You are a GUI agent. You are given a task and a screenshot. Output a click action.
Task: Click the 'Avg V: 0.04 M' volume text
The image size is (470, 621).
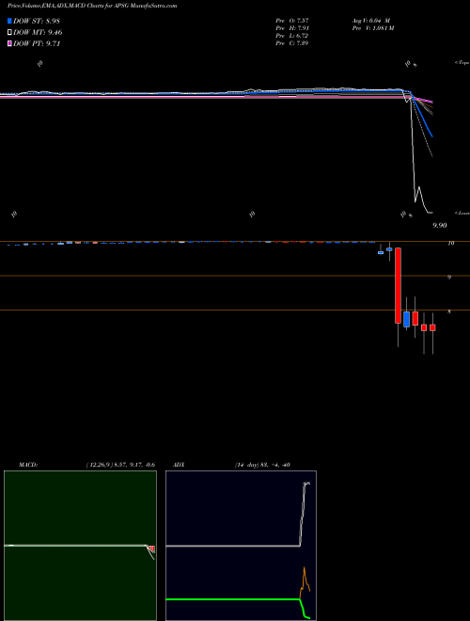[371, 21]
